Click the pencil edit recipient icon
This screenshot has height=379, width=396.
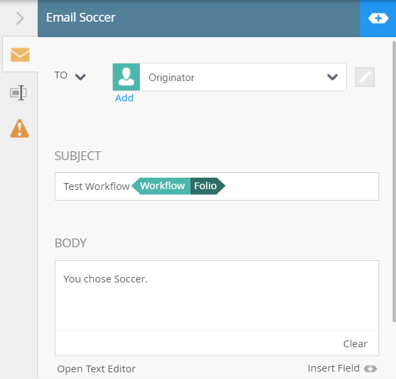(365, 77)
